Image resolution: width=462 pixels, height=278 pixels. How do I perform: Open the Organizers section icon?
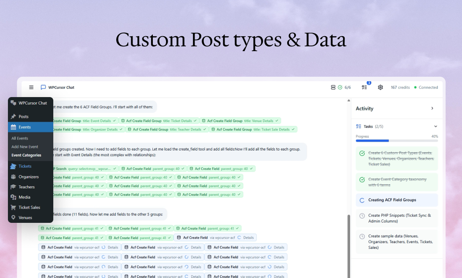(13, 177)
